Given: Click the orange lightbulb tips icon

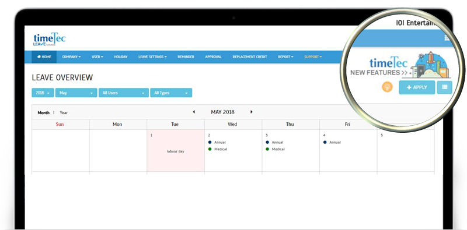Looking at the screenshot, I should pyautogui.click(x=387, y=87).
